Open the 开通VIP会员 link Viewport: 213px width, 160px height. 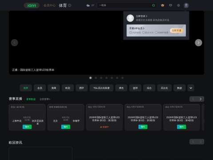(137, 28)
